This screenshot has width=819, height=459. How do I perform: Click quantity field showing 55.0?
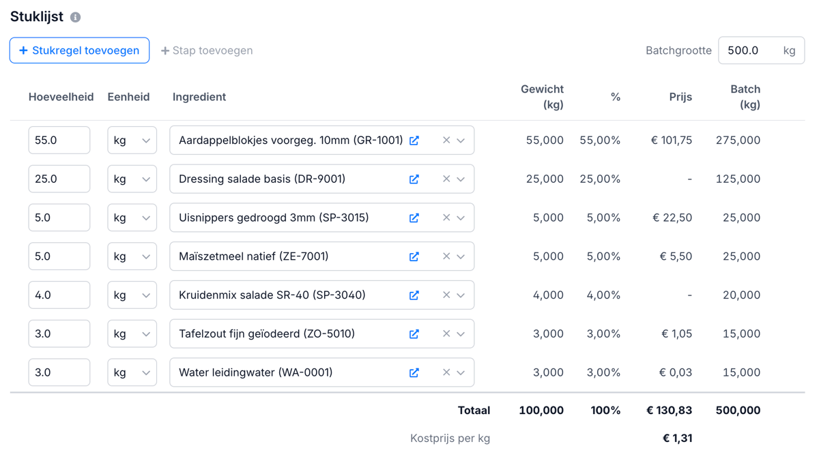pos(59,140)
